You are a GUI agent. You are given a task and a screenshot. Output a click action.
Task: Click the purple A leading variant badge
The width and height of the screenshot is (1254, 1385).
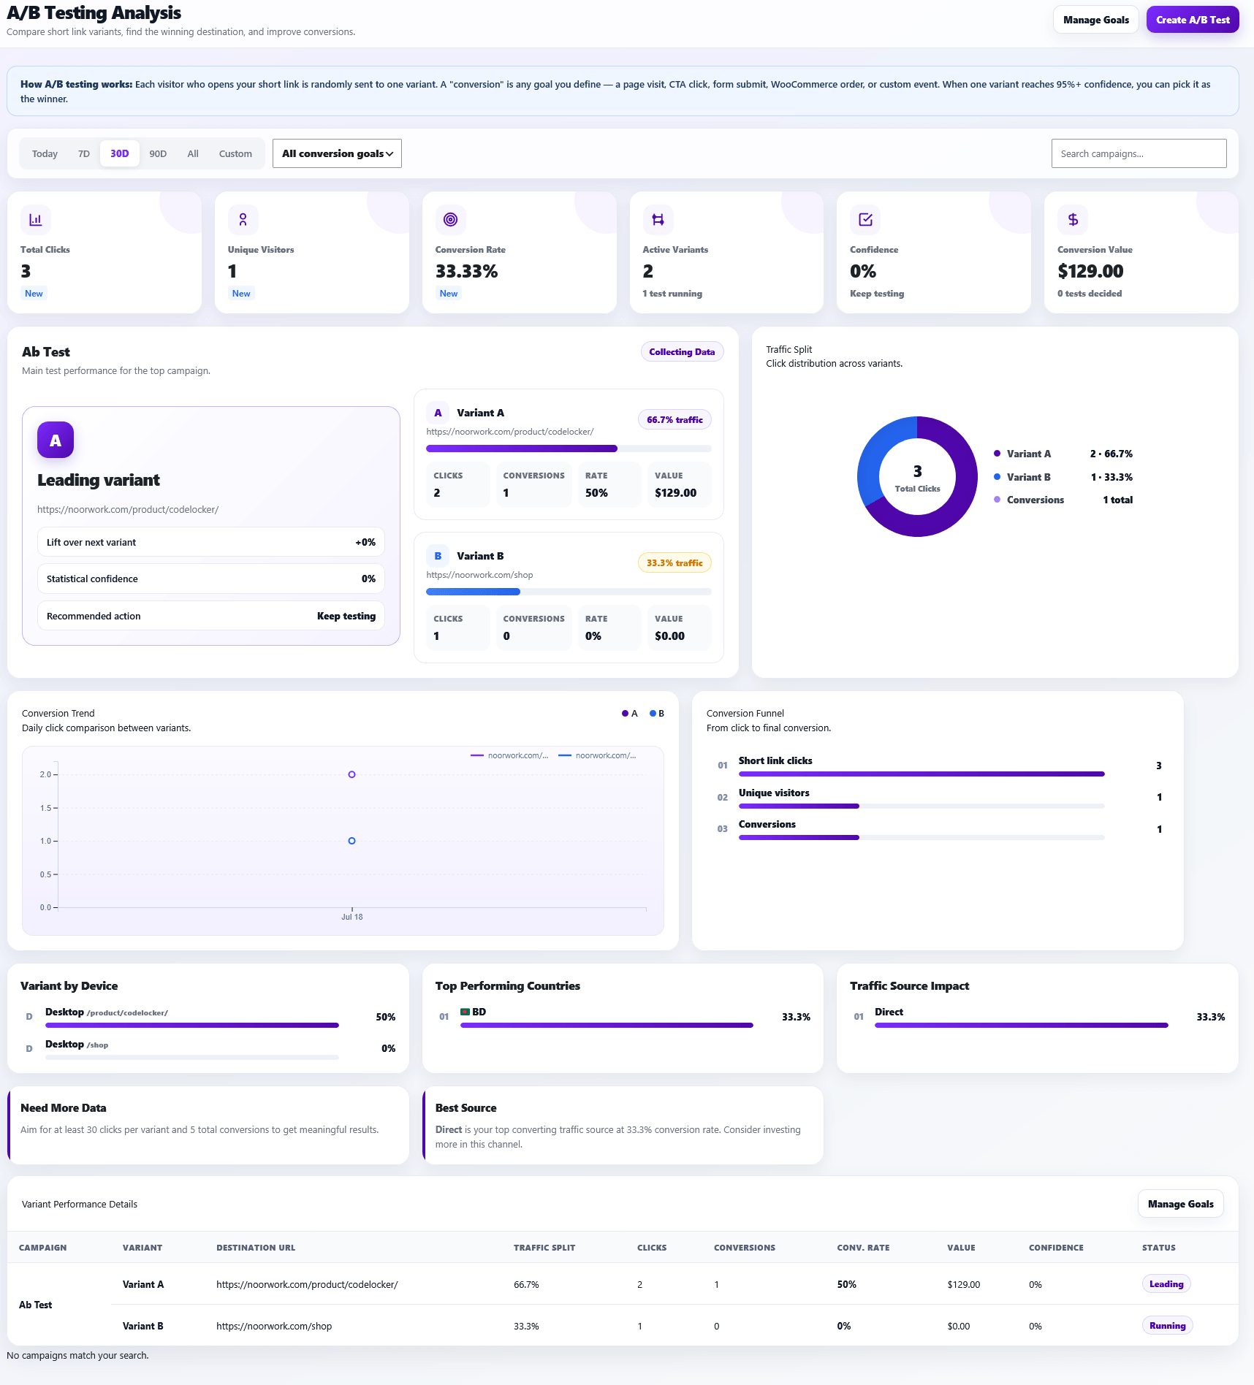56,440
